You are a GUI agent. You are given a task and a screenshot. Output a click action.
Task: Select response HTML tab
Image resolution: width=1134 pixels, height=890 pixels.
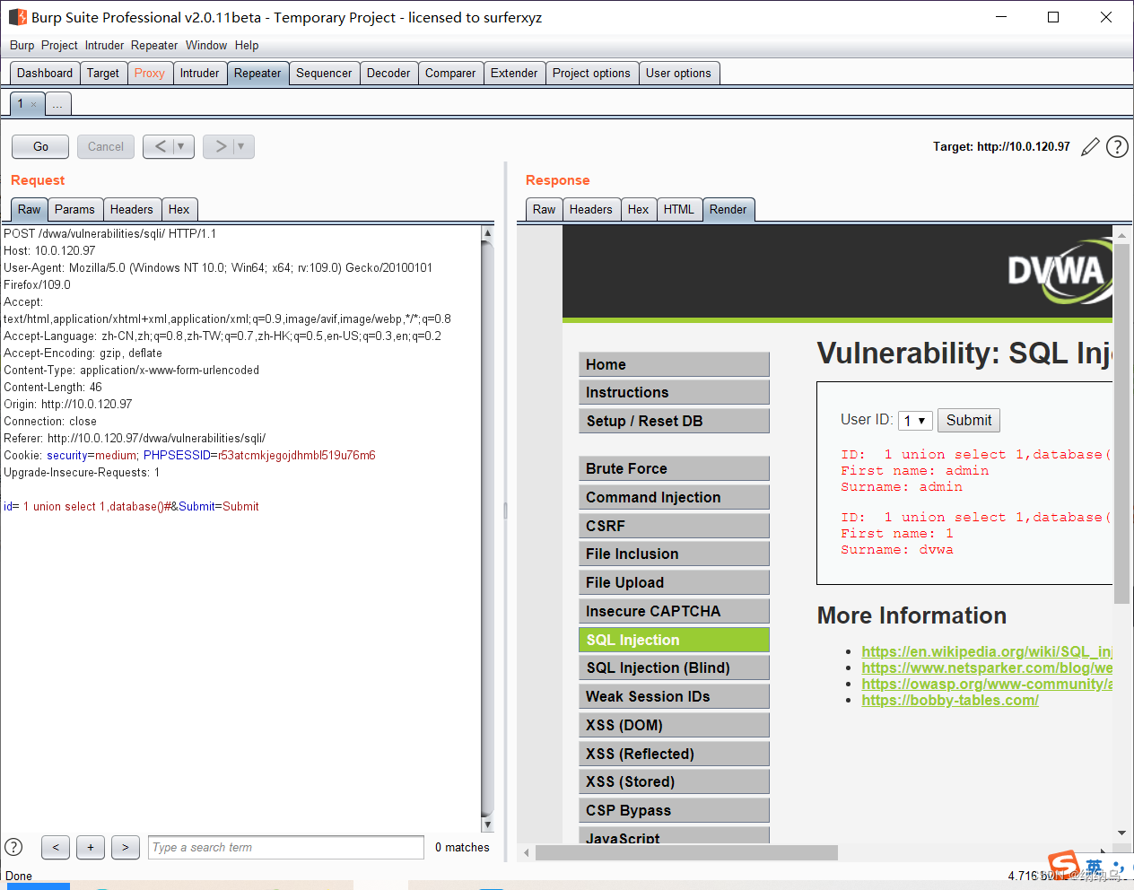coord(678,210)
